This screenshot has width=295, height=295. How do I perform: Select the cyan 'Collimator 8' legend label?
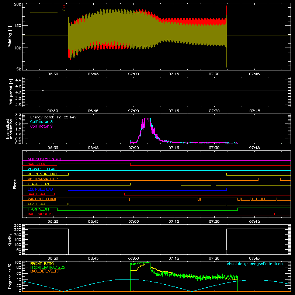41,122
